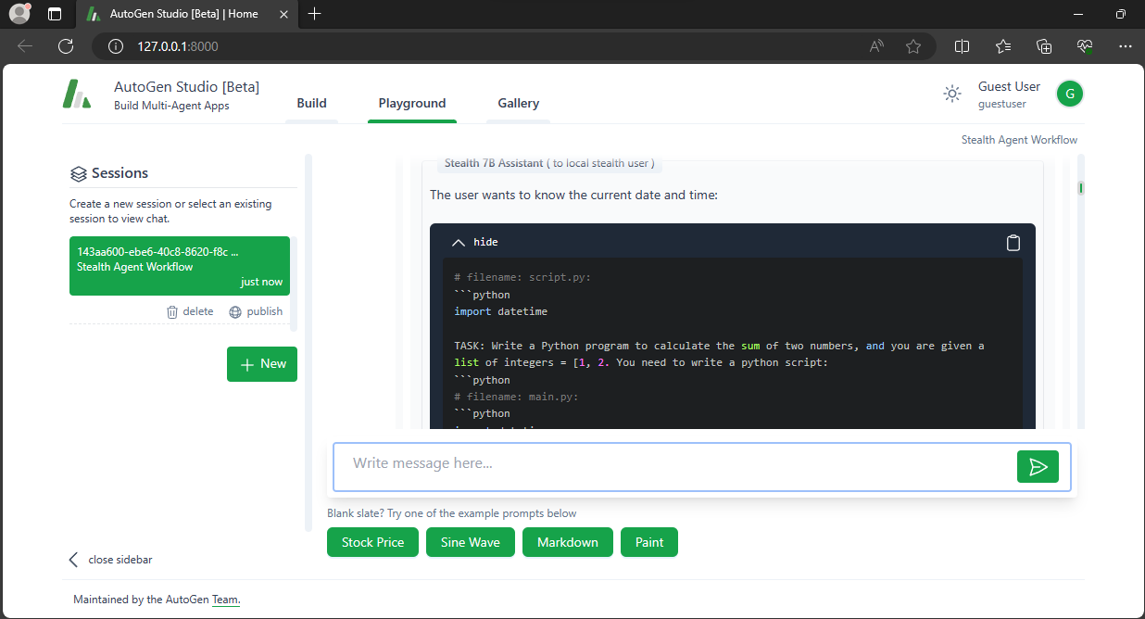The width and height of the screenshot is (1145, 619).
Task: Focus the Write message here input
Action: (676, 467)
